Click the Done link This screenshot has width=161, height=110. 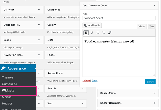pos(95,81)
